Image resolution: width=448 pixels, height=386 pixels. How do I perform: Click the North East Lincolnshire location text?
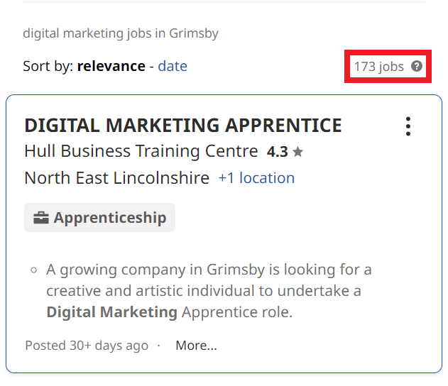click(x=117, y=178)
